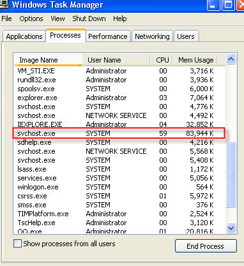Click the scrollbar up arrow

click(231, 59)
